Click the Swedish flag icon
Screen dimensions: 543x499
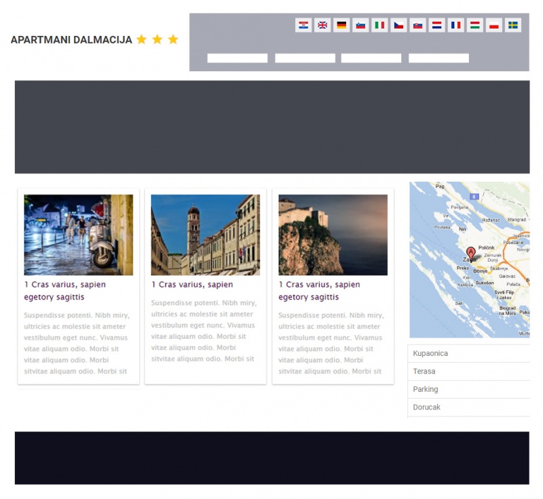tap(513, 25)
